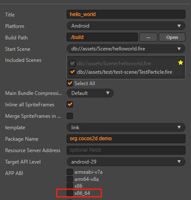
Task: Click the Package Name label
Action: (x=22, y=139)
